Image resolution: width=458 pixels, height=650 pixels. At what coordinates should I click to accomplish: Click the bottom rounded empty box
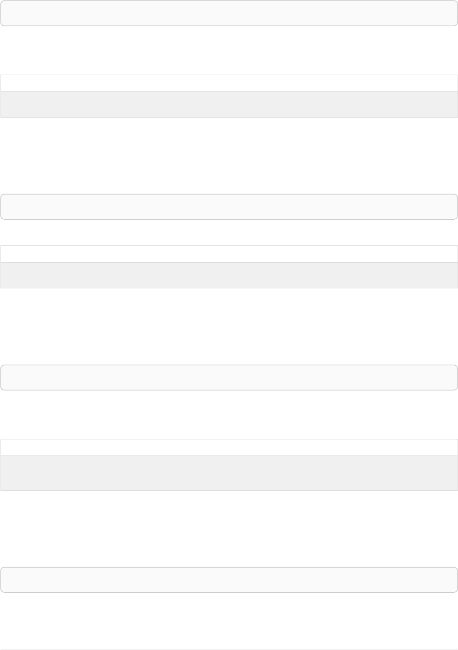click(229, 580)
